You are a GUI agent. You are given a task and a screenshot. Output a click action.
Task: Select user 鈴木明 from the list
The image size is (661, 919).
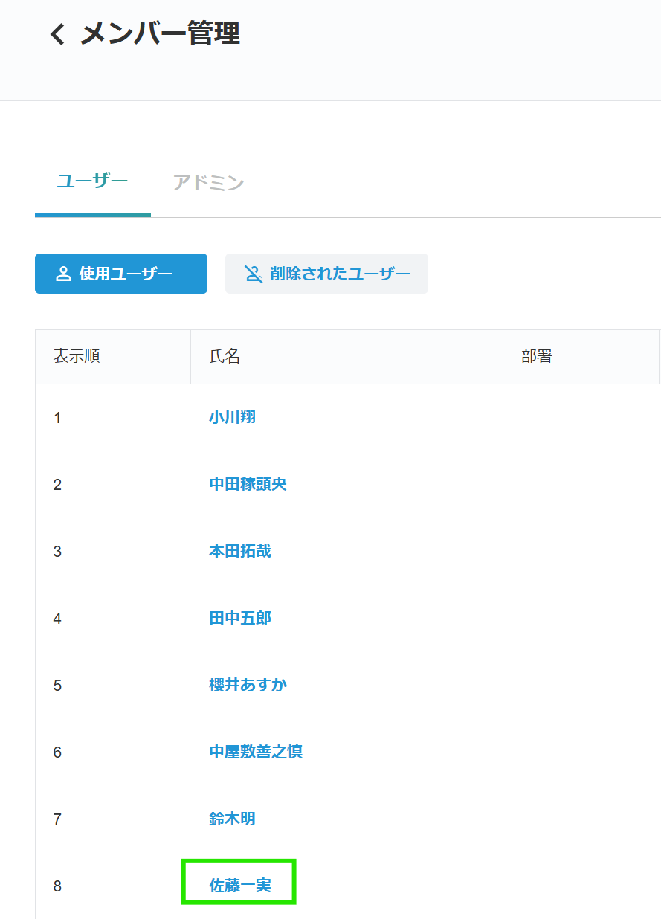pos(232,819)
